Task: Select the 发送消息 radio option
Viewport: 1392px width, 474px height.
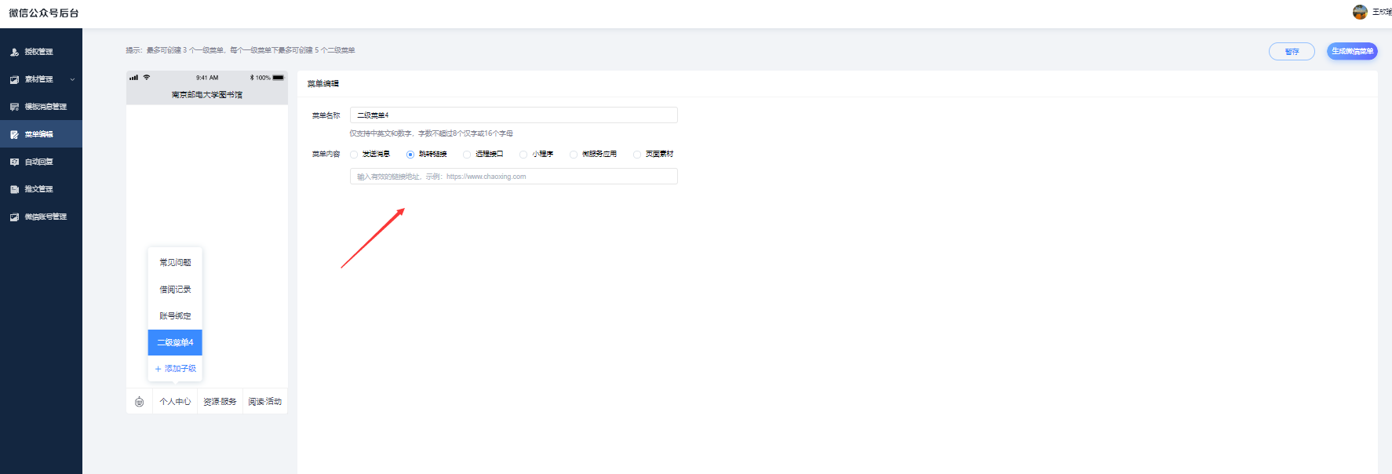Action: point(354,155)
